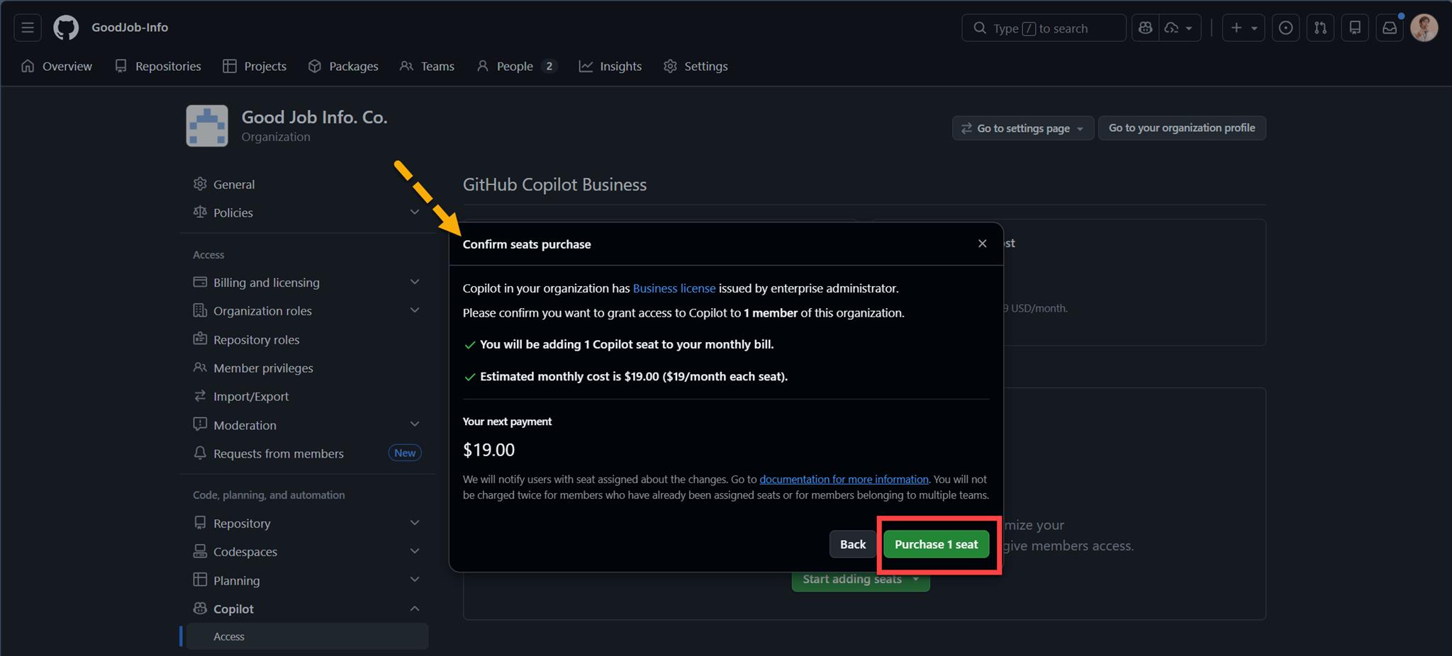Click the search input field

pyautogui.click(x=1042, y=28)
